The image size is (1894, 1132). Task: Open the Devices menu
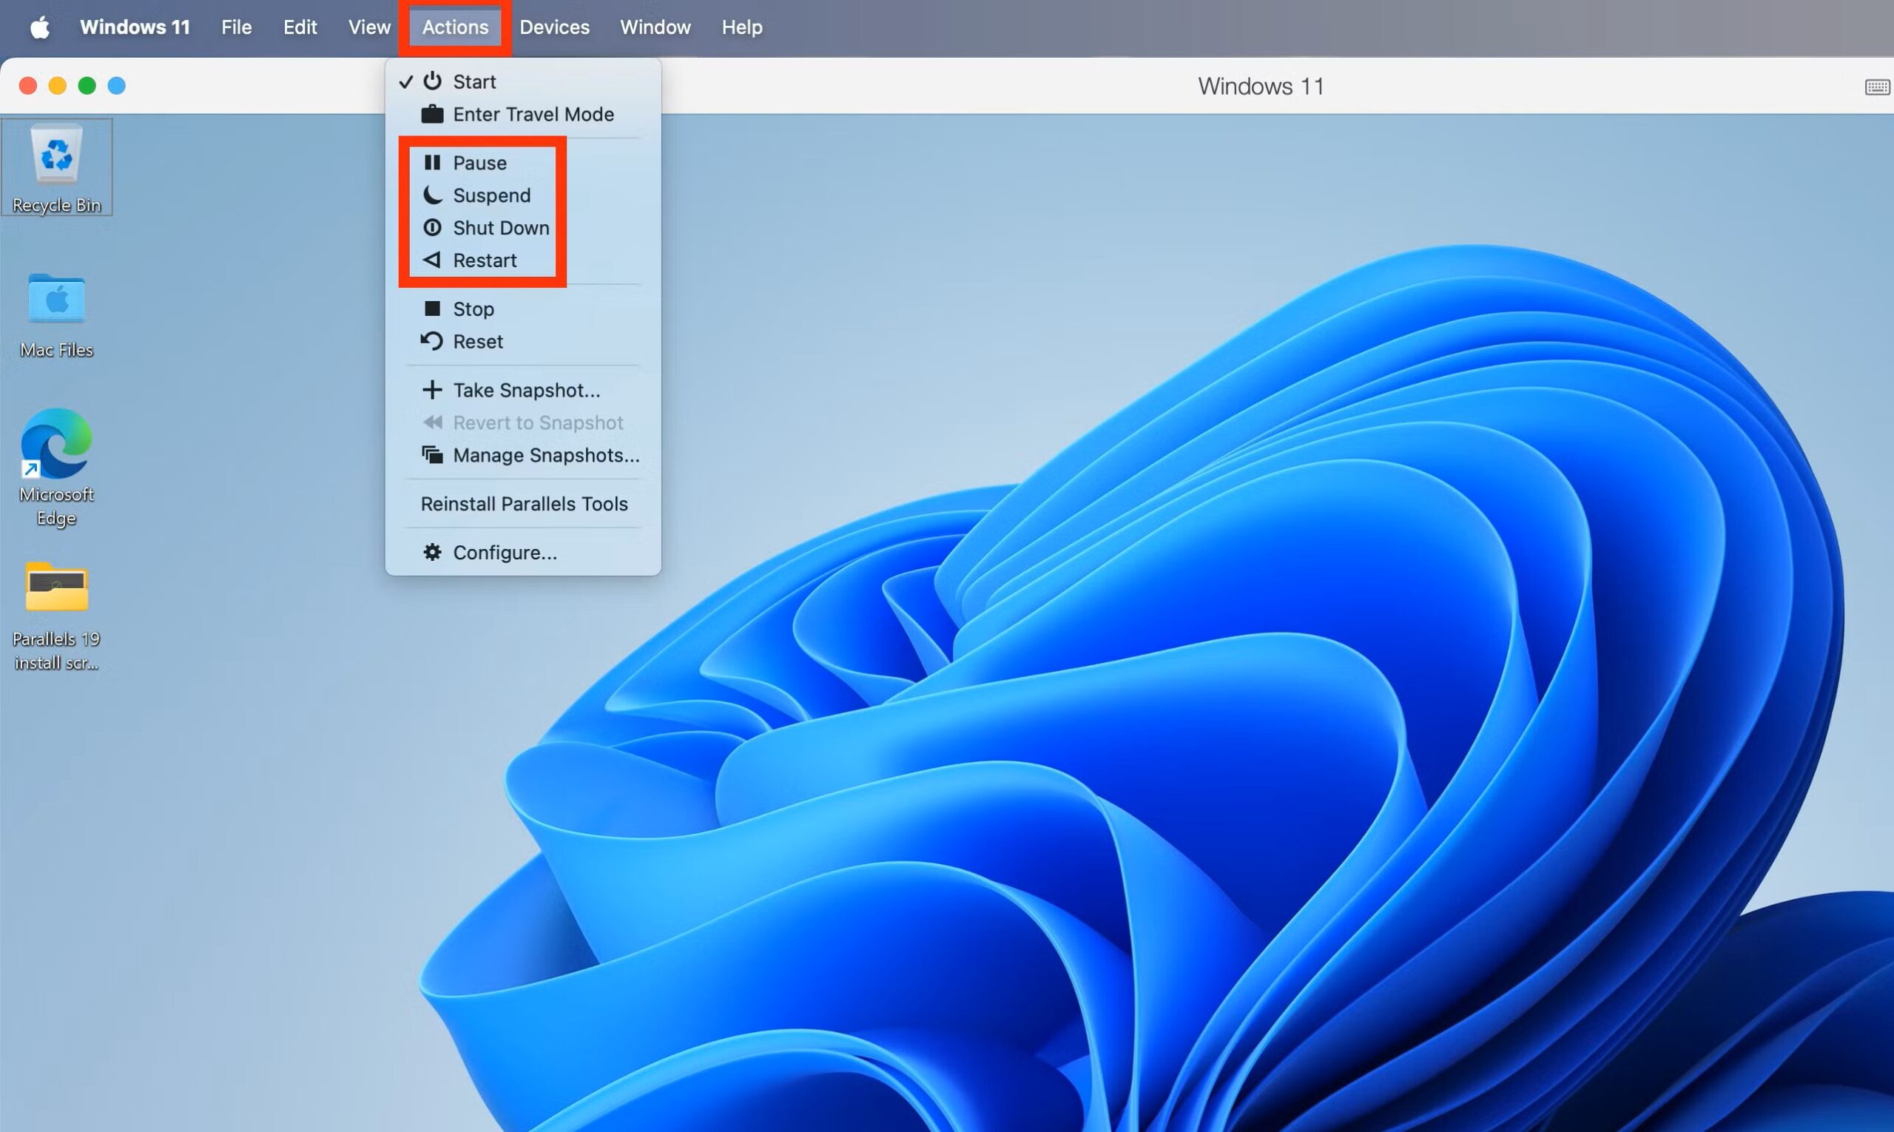[x=554, y=27]
